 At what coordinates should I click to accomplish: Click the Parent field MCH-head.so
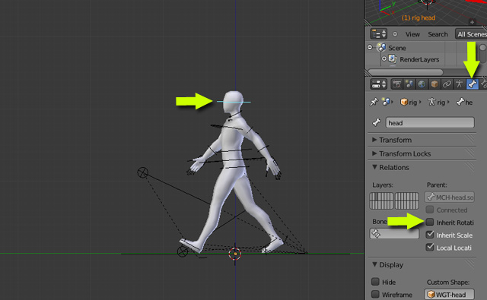tap(449, 197)
